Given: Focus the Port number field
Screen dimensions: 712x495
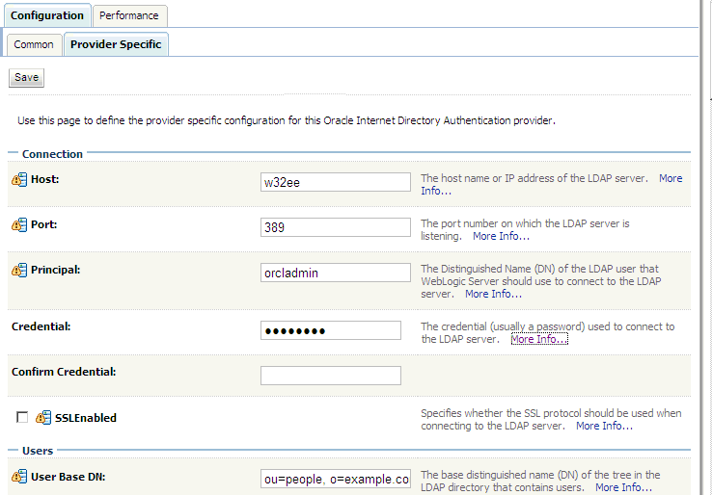Looking at the screenshot, I should click(336, 227).
